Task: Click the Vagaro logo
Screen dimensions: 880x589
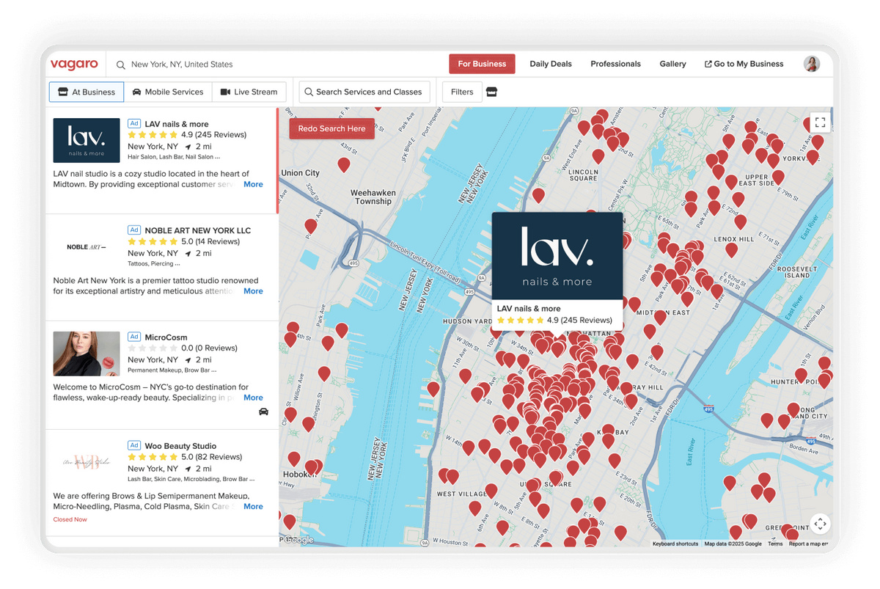Action: click(74, 64)
